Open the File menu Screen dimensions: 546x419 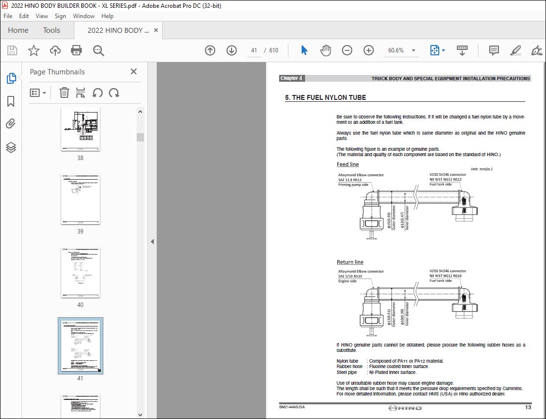[8, 16]
